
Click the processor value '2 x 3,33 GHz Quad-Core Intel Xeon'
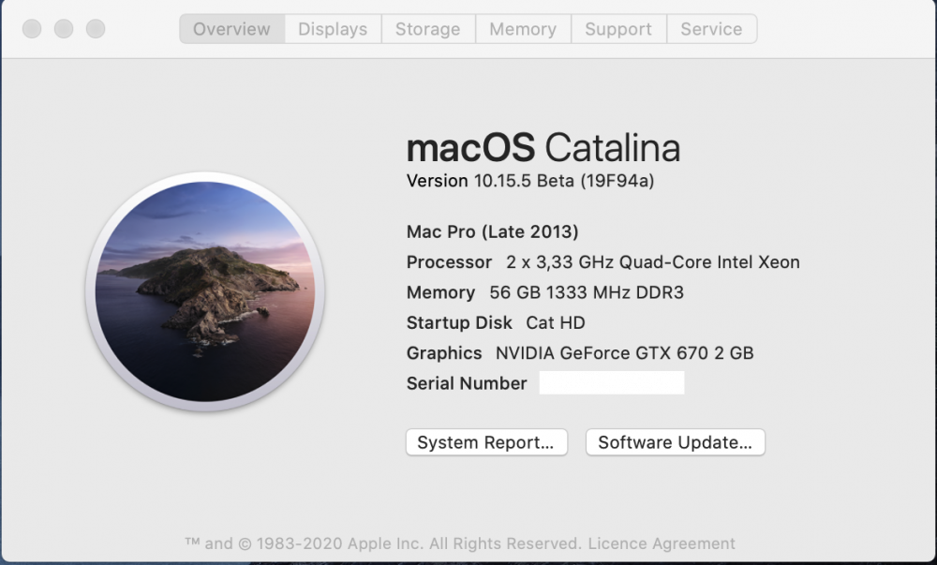[653, 262]
